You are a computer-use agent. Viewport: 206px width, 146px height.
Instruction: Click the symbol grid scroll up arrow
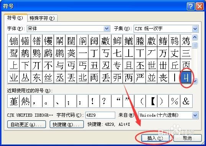[x=195, y=37]
